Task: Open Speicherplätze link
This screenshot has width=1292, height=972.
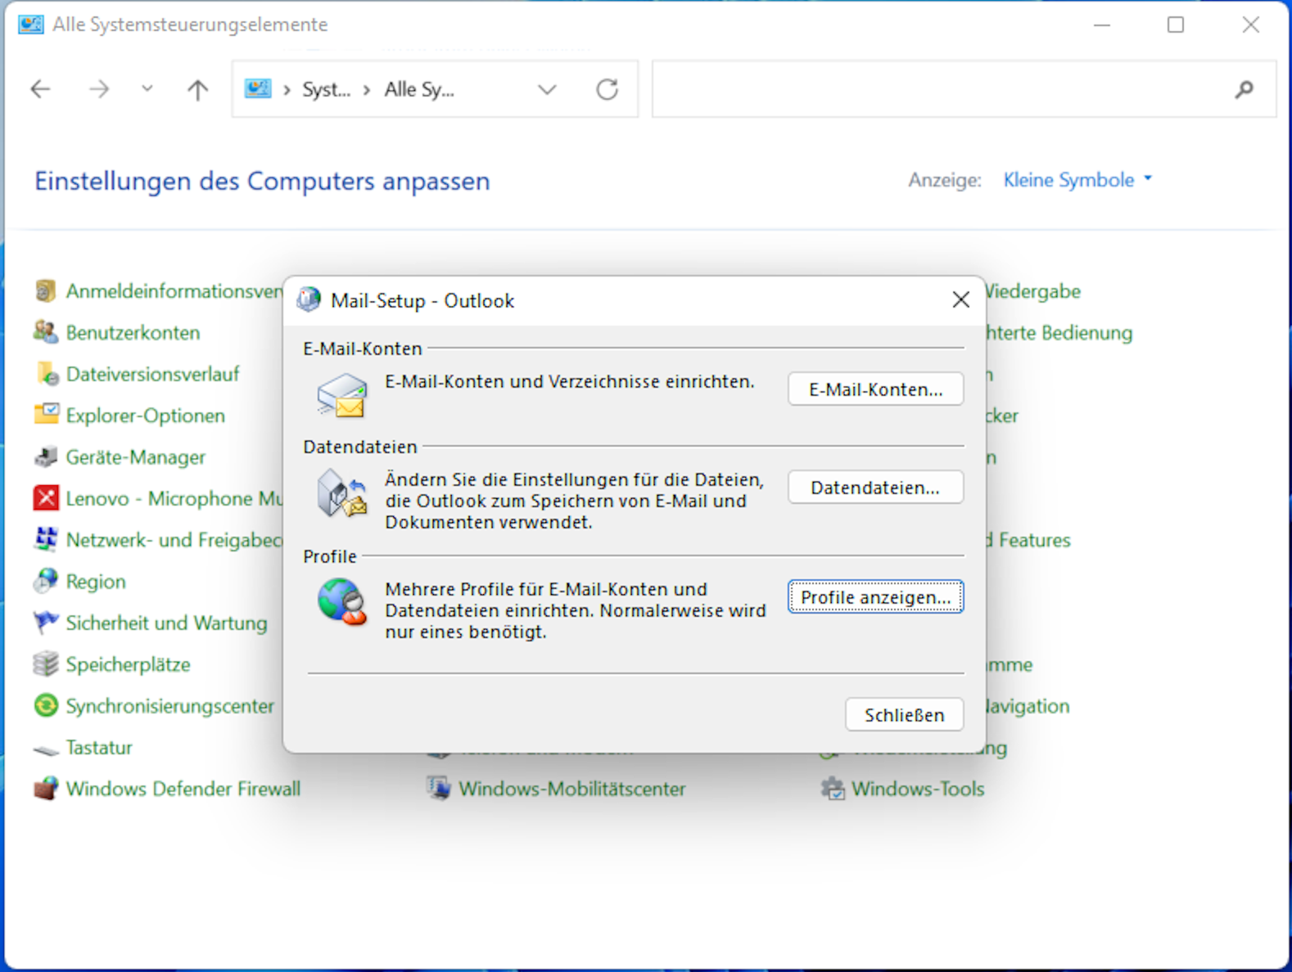Action: coord(128,664)
